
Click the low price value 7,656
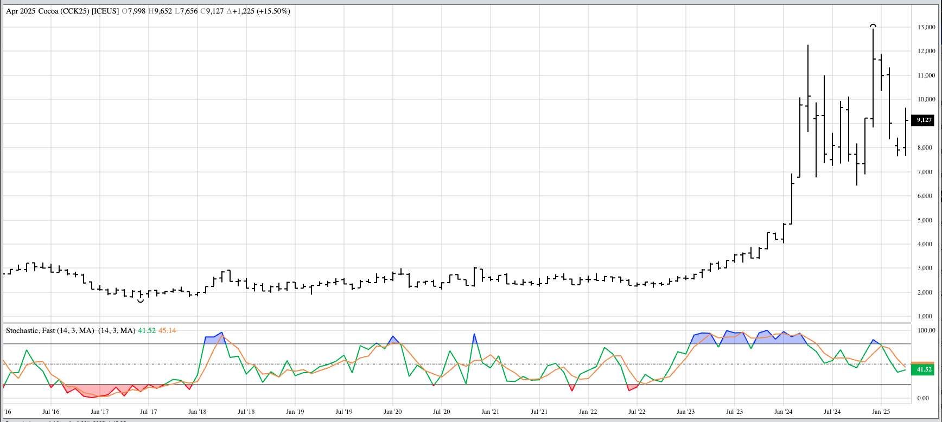click(x=188, y=11)
